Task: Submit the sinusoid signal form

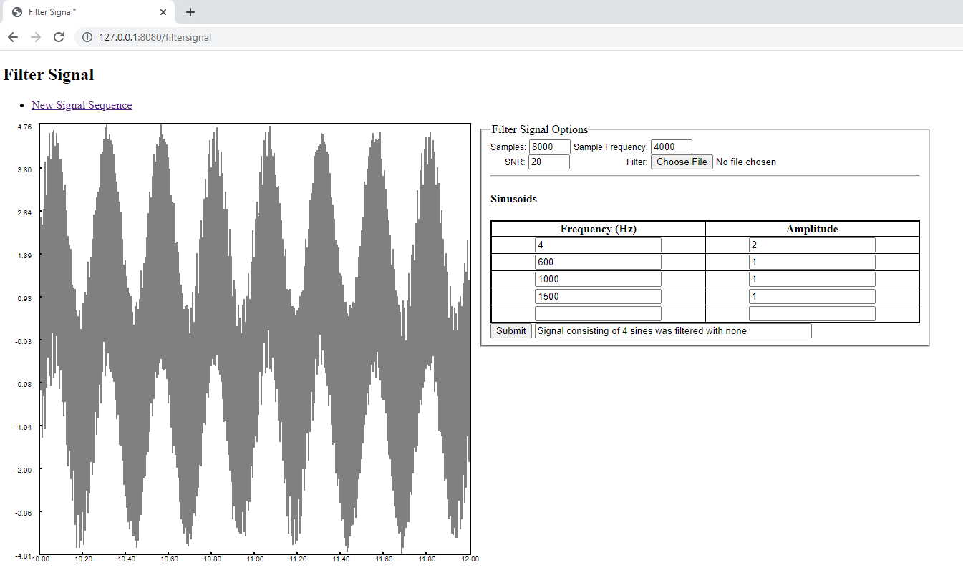Action: [x=510, y=330]
